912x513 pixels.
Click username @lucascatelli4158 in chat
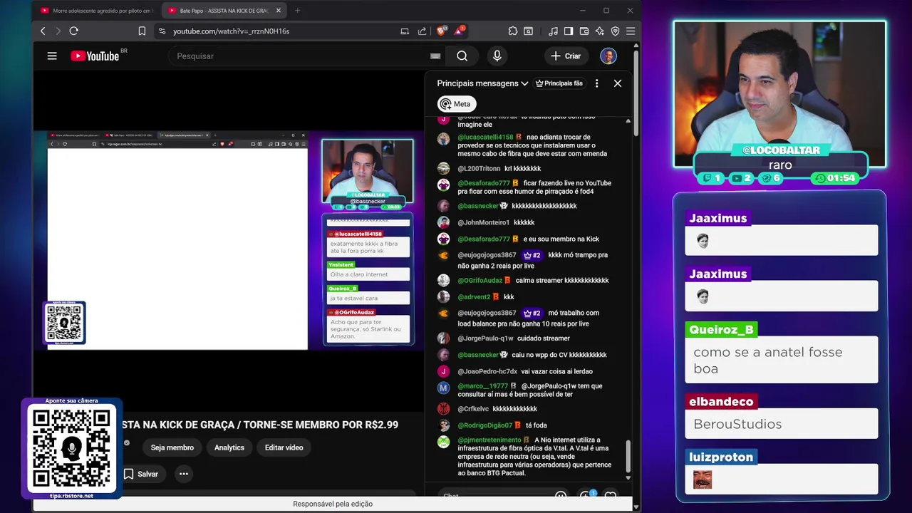(485, 137)
